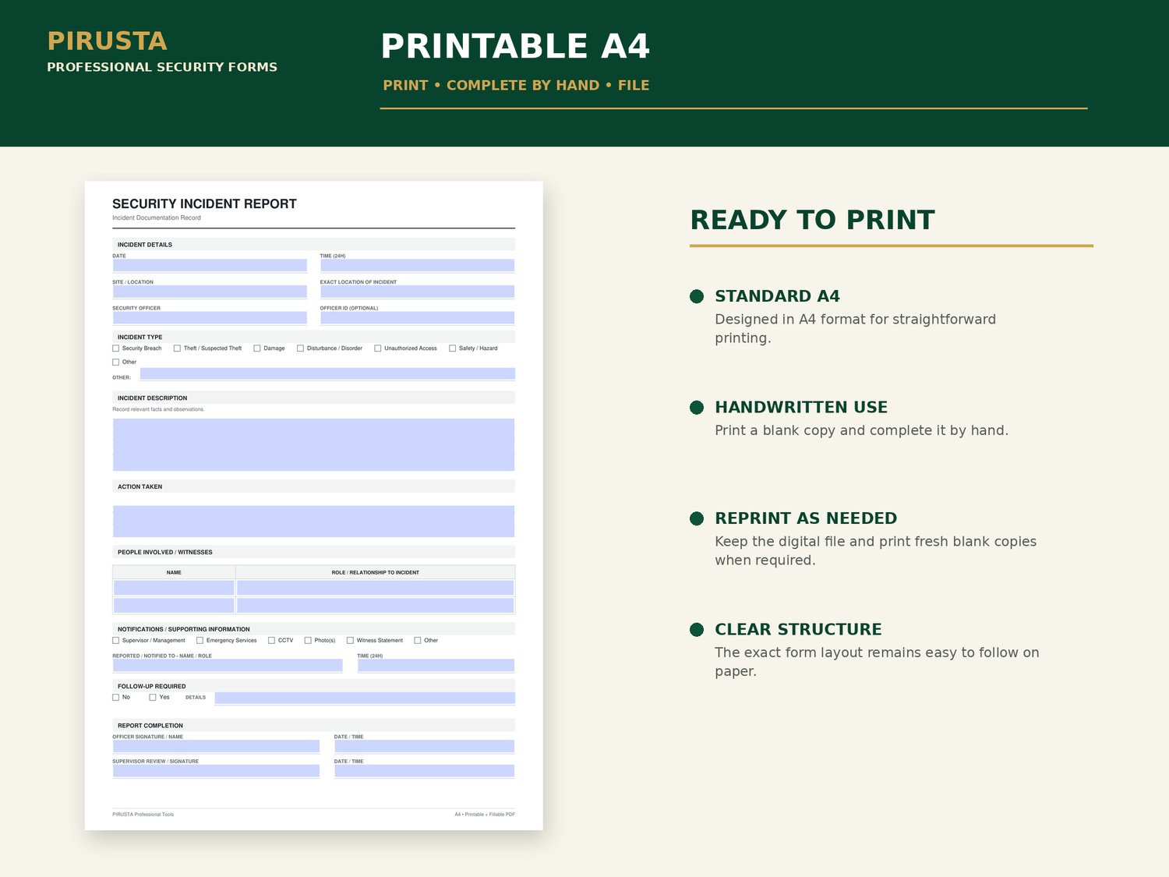Click the Officer Signature / Name field
This screenshot has width=1169, height=877.
point(216,746)
